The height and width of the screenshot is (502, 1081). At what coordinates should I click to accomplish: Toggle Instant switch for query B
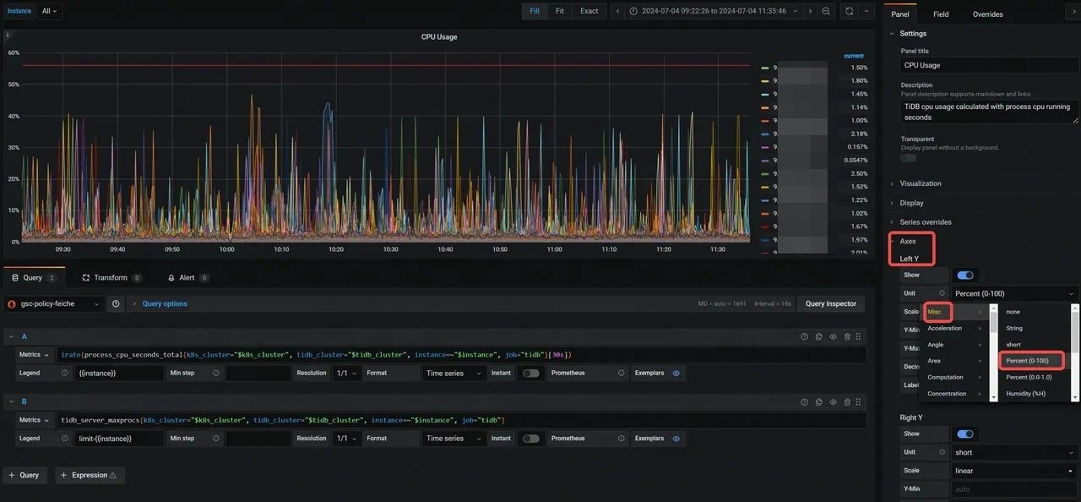[530, 439]
